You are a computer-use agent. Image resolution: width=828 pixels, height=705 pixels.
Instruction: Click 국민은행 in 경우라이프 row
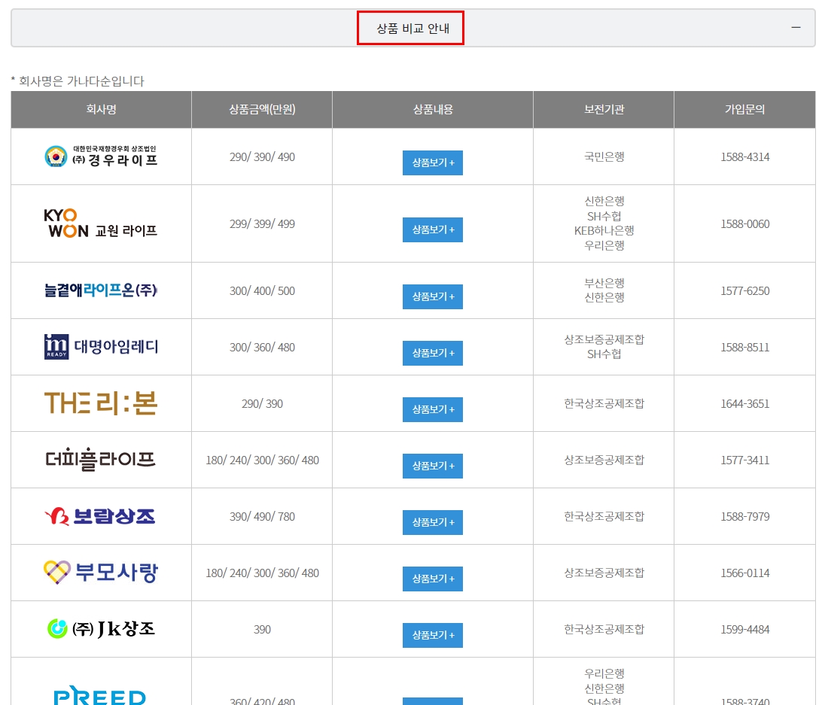click(604, 156)
